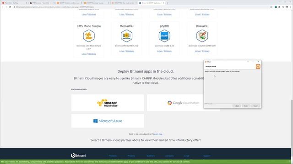Image resolution: width=293 pixels, height=164 pixels.
Task: Switch to the YouTube browser tab
Action: click(15, 3)
